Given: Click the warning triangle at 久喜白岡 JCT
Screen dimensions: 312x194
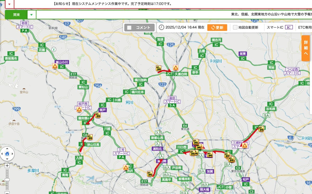Looking at the screenshot, I should coord(176,68).
